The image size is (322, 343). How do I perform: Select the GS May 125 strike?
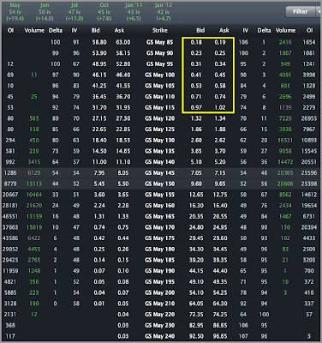coord(160,129)
